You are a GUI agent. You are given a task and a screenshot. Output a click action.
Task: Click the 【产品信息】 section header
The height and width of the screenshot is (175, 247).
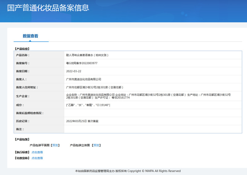pyautogui.click(x=24, y=49)
